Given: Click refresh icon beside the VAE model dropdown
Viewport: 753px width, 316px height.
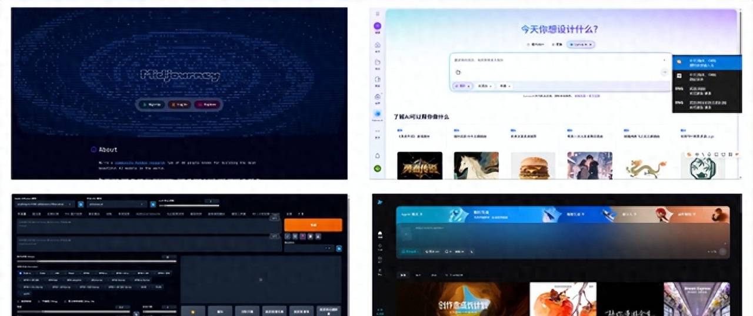Looking at the screenshot, I should point(152,204).
